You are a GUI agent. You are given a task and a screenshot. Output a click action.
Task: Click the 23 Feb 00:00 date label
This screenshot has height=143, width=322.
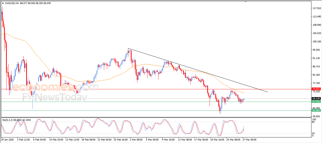coord(104,139)
